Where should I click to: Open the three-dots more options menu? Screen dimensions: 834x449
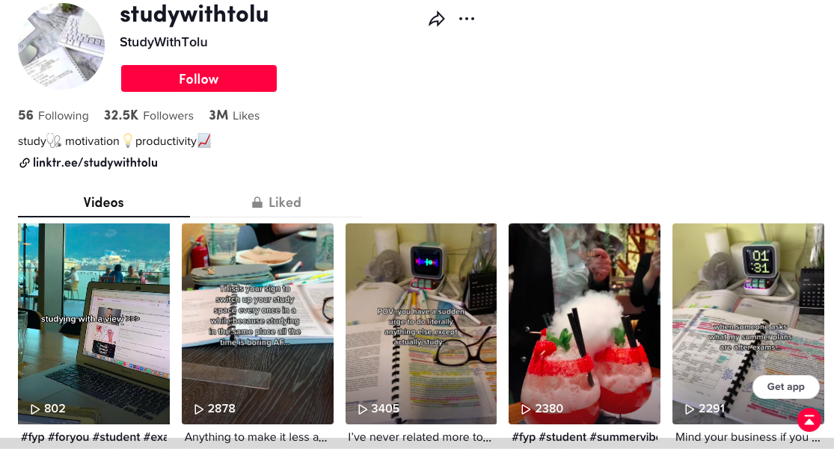(x=467, y=19)
